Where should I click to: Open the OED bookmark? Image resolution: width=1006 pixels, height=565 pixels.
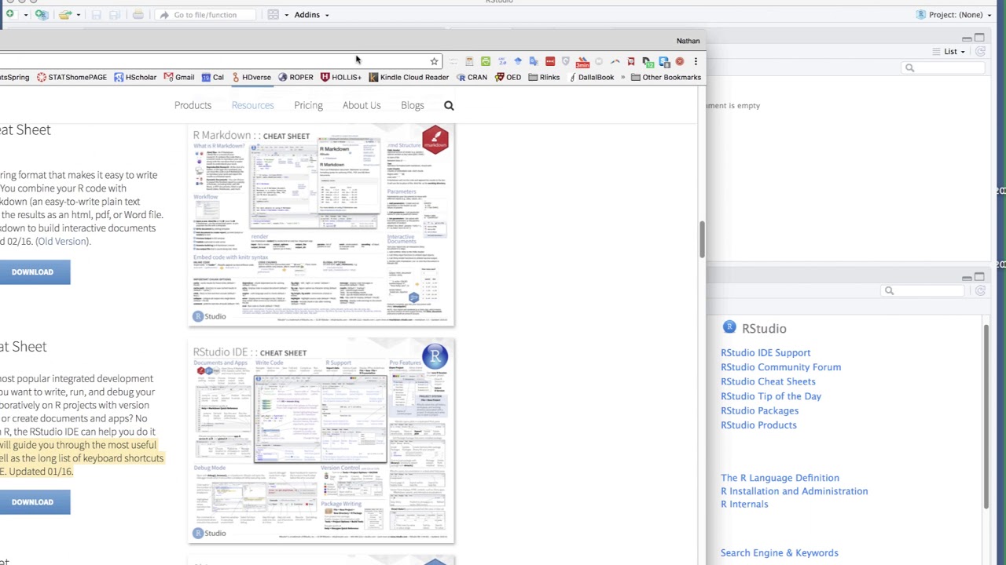point(508,77)
